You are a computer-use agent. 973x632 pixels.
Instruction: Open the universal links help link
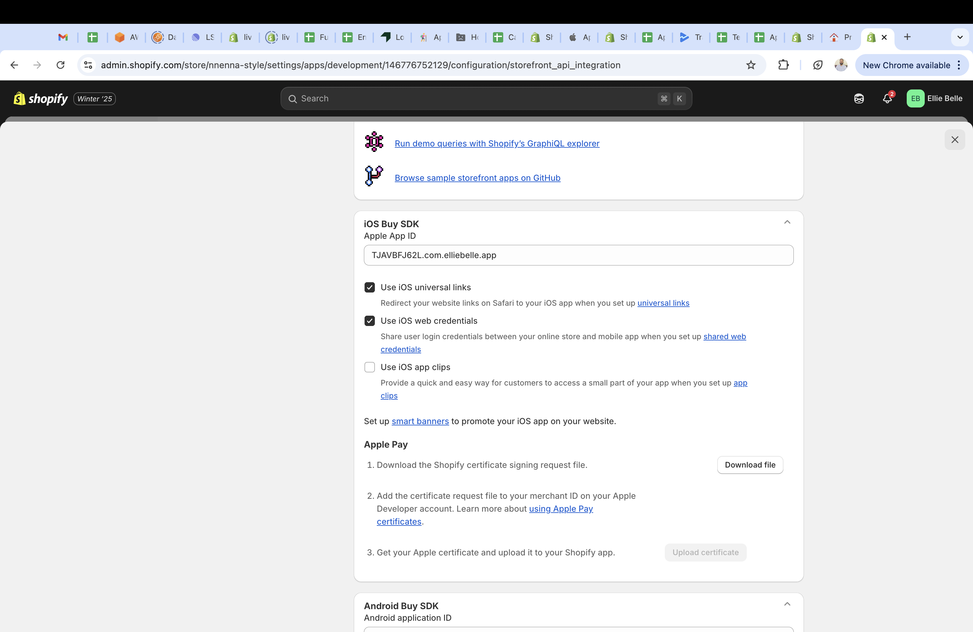[x=663, y=303]
